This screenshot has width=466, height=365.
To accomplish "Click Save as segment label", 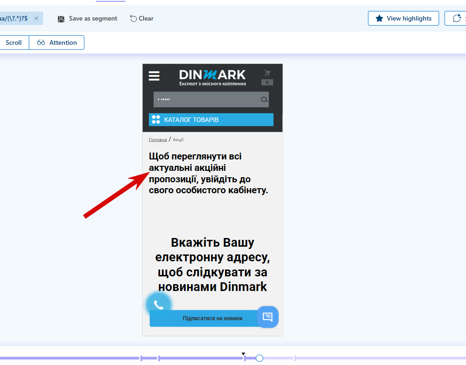I will [x=93, y=18].
